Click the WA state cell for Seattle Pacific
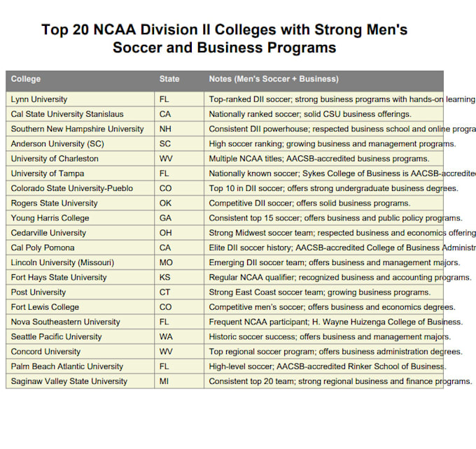476x449 pixels. (x=166, y=336)
